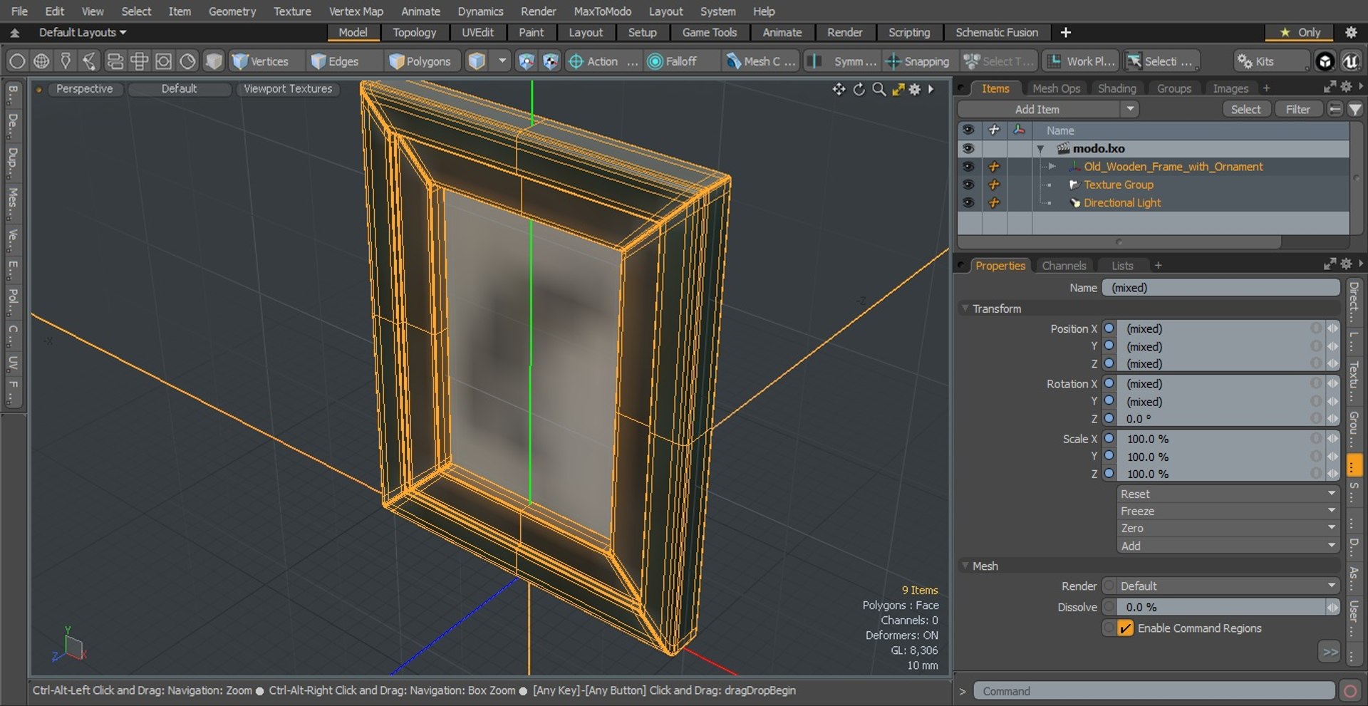Image resolution: width=1368 pixels, height=706 pixels.
Task: Open the Geometry menu
Action: [x=232, y=11]
